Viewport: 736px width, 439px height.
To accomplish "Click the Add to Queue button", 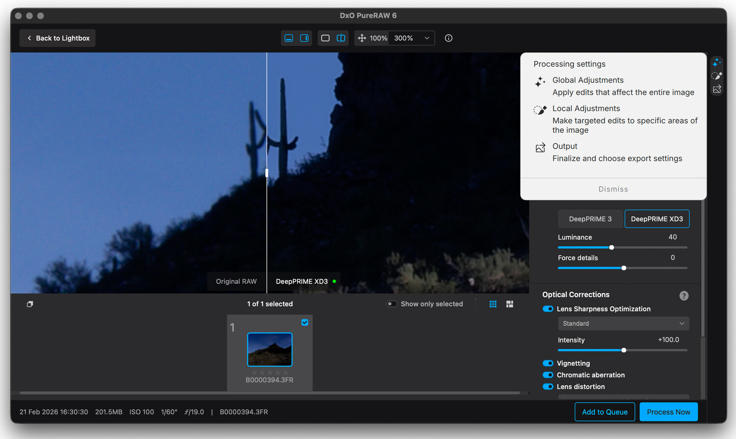I will 605,412.
